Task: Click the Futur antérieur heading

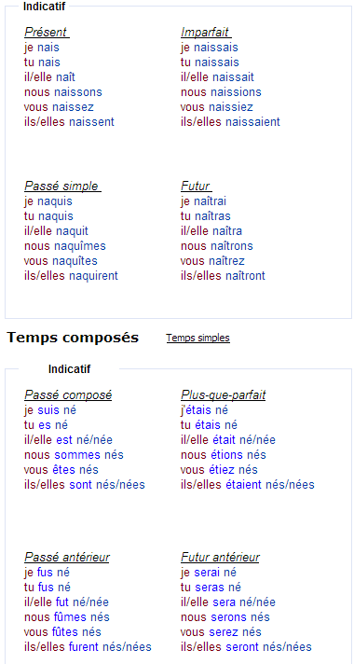Action: click(x=221, y=558)
